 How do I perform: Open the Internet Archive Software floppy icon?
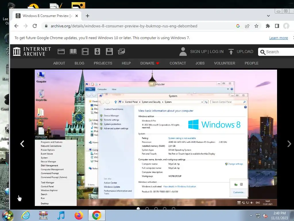(x=109, y=52)
